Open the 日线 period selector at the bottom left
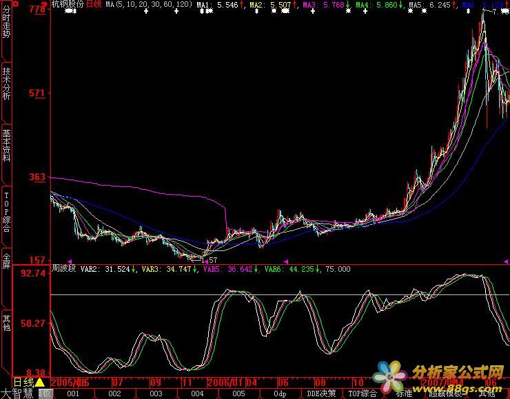Viewport: 510px width, 399px height. click(x=23, y=382)
